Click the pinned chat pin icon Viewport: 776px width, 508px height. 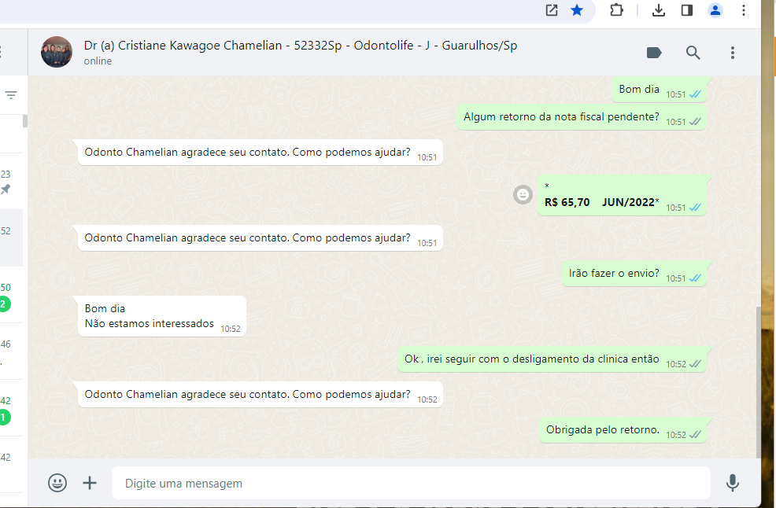click(x=6, y=189)
